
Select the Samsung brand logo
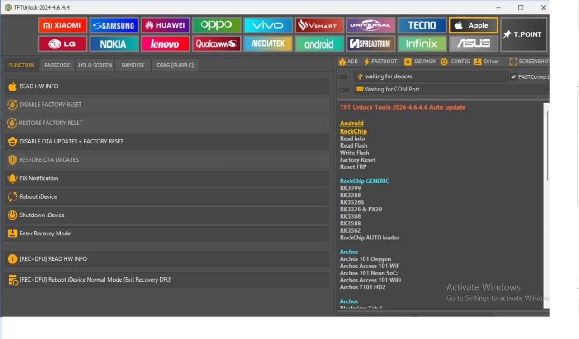pos(114,25)
